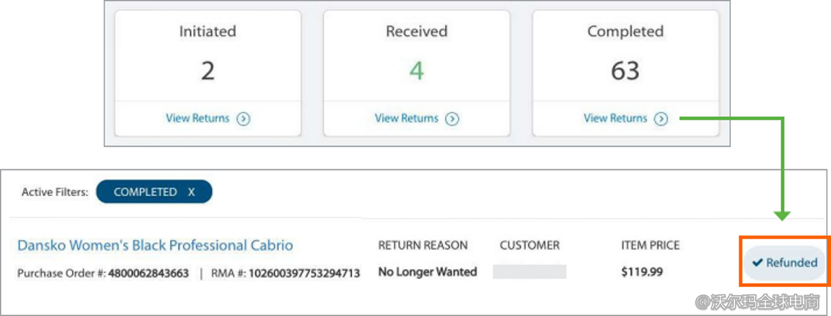This screenshot has width=831, height=316.
Task: Remove the COMPLETED filter using its X
Action: coord(192,192)
